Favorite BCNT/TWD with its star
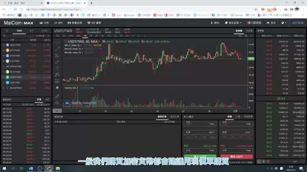Screen dimensions: 307x172 tap(3, 88)
